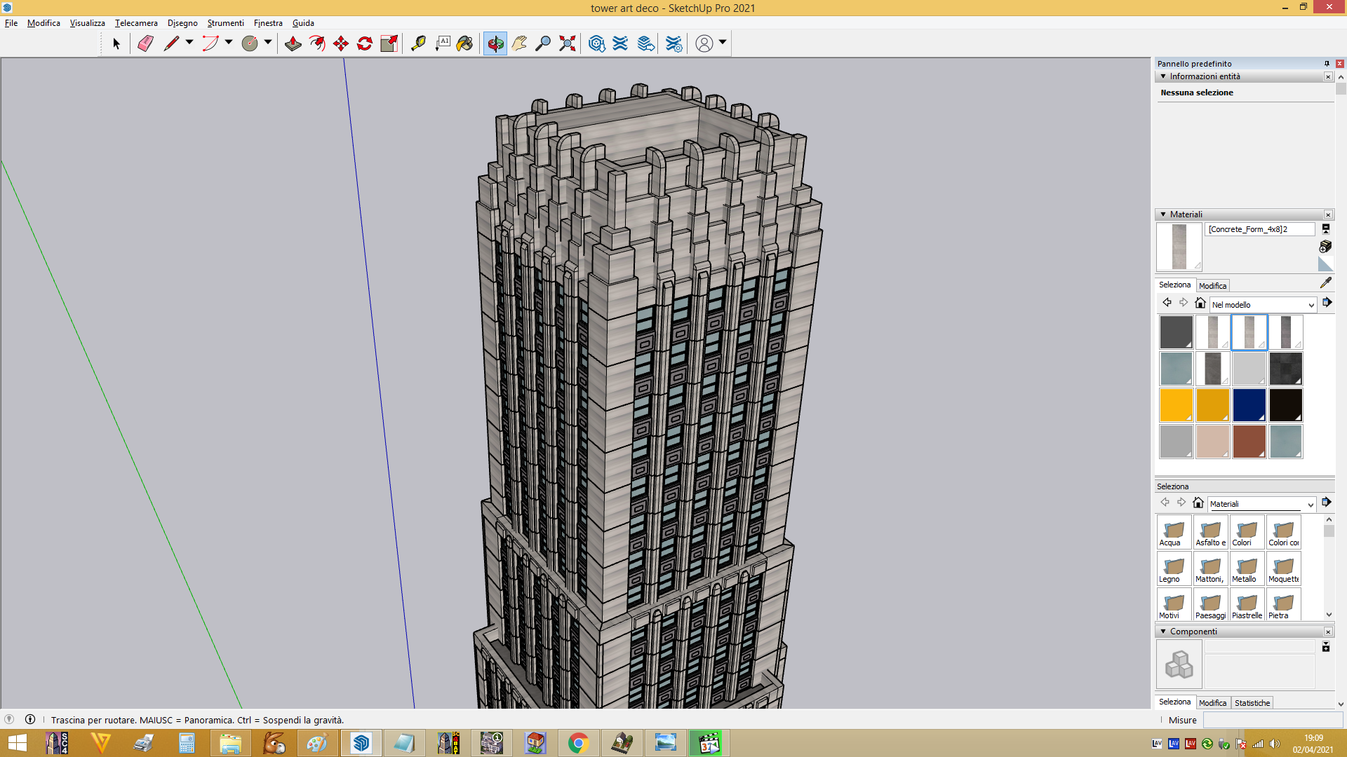1347x757 pixels.
Task: Open the Paint Bucket tool
Action: pos(464,43)
